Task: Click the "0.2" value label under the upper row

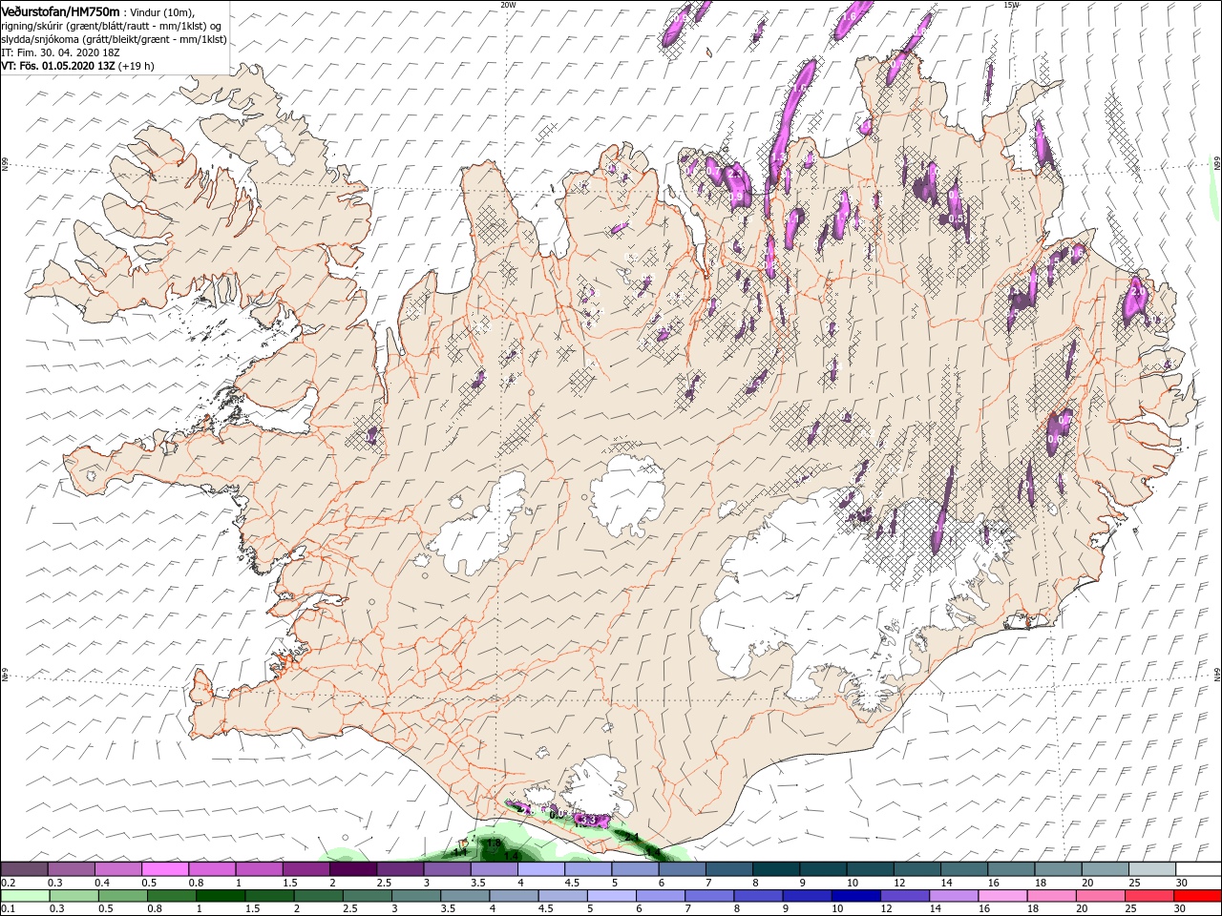Action: [x=9, y=883]
